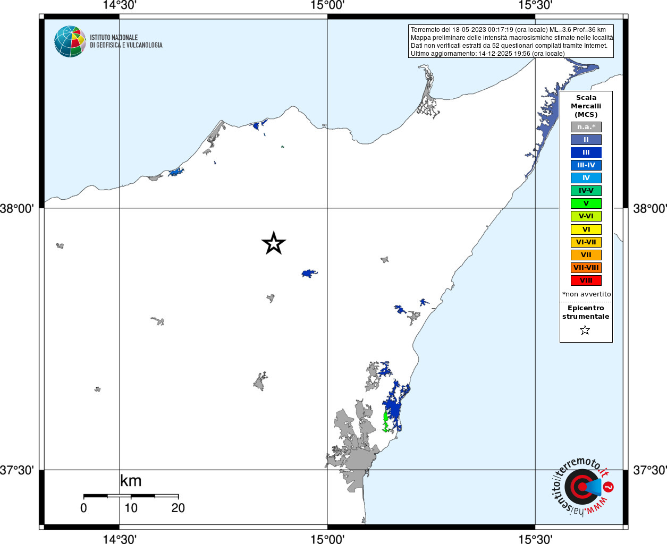Image resolution: width=667 pixels, height=544 pixels.
Task: Select the gray n.a.* legend swatch
Action: (x=586, y=127)
